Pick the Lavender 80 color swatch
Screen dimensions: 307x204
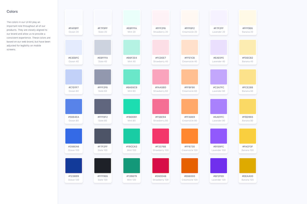(218, 106)
